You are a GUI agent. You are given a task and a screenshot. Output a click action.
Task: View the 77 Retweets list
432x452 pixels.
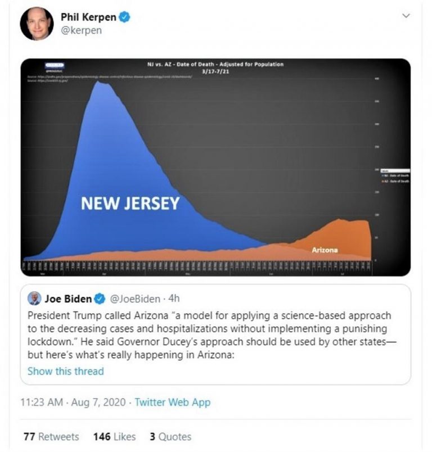pyautogui.click(x=51, y=436)
